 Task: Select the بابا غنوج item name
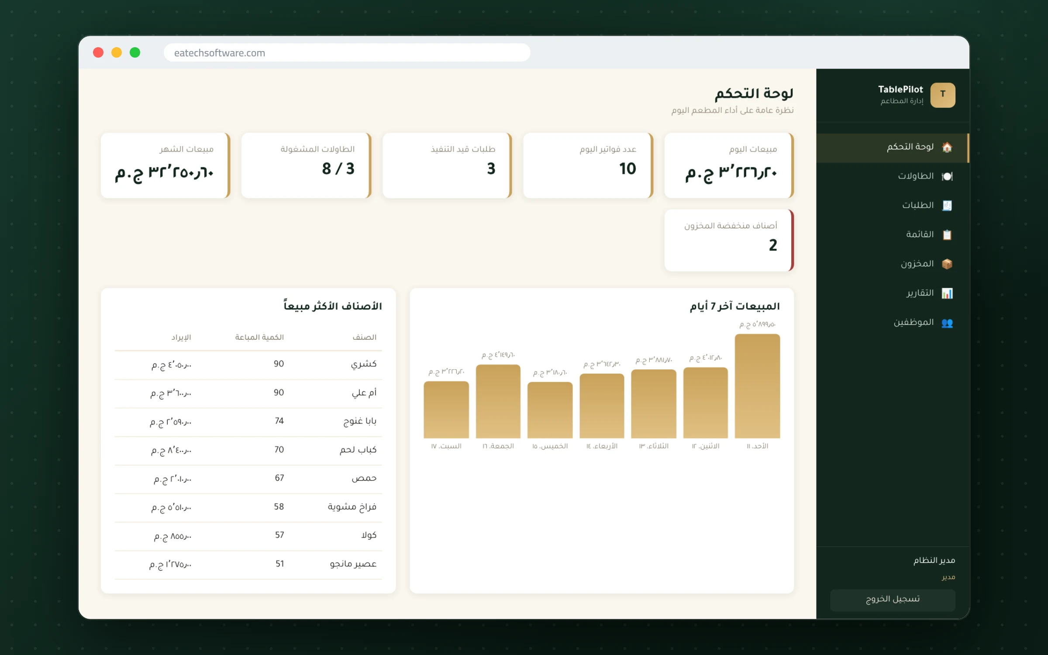[360, 421]
